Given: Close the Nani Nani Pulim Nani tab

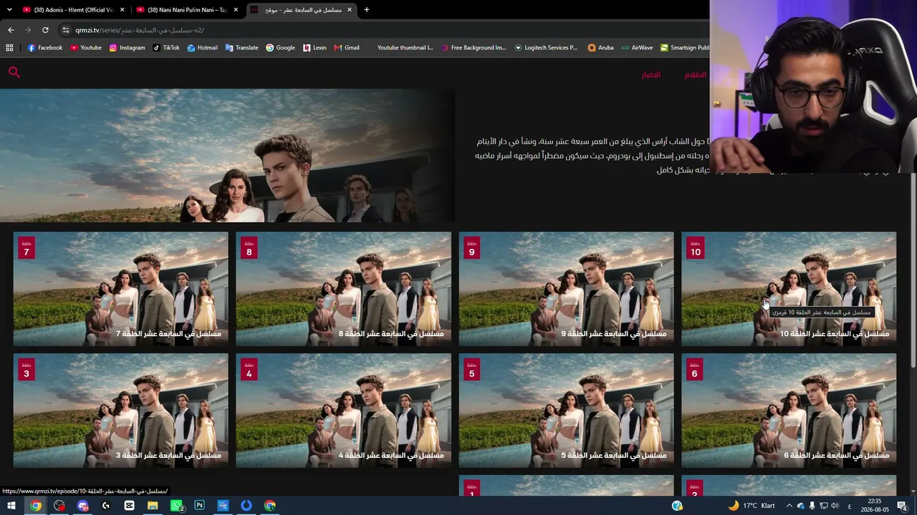Looking at the screenshot, I should (236, 10).
